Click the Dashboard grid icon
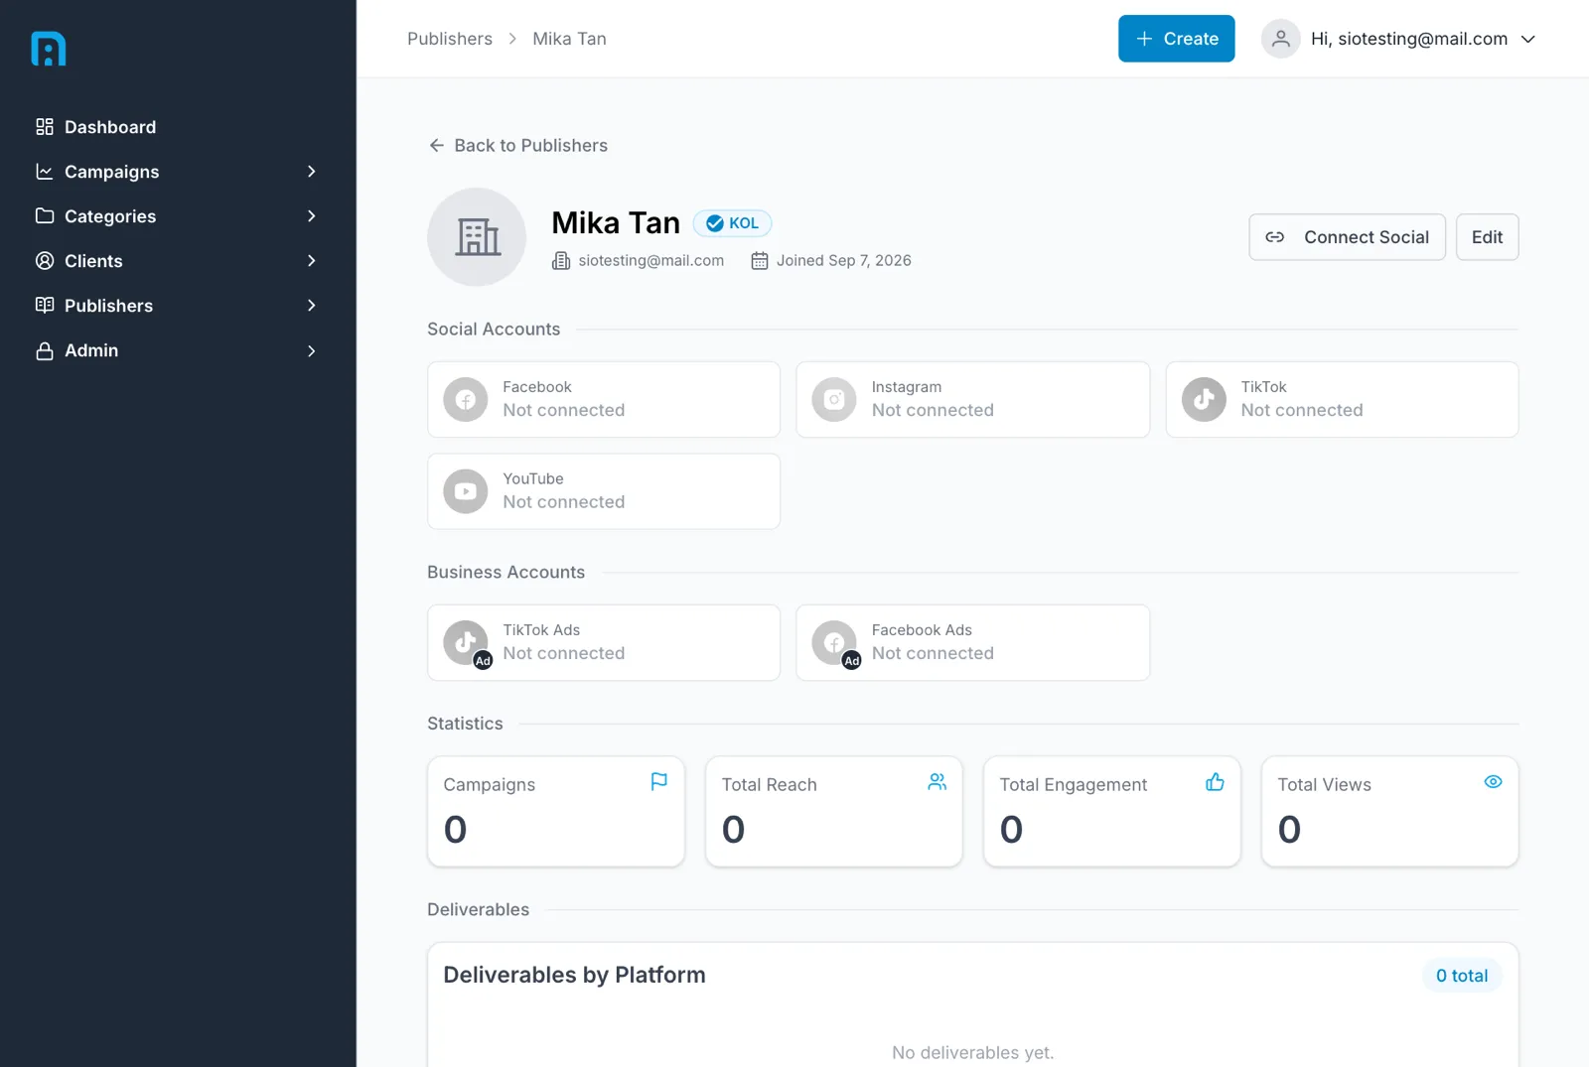 (x=45, y=127)
